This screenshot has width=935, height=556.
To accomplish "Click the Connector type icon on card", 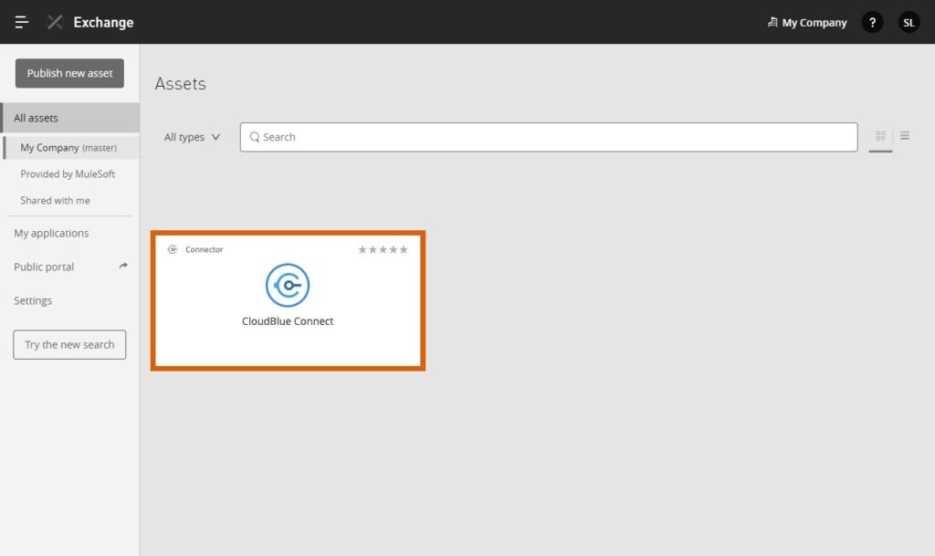I will (173, 249).
